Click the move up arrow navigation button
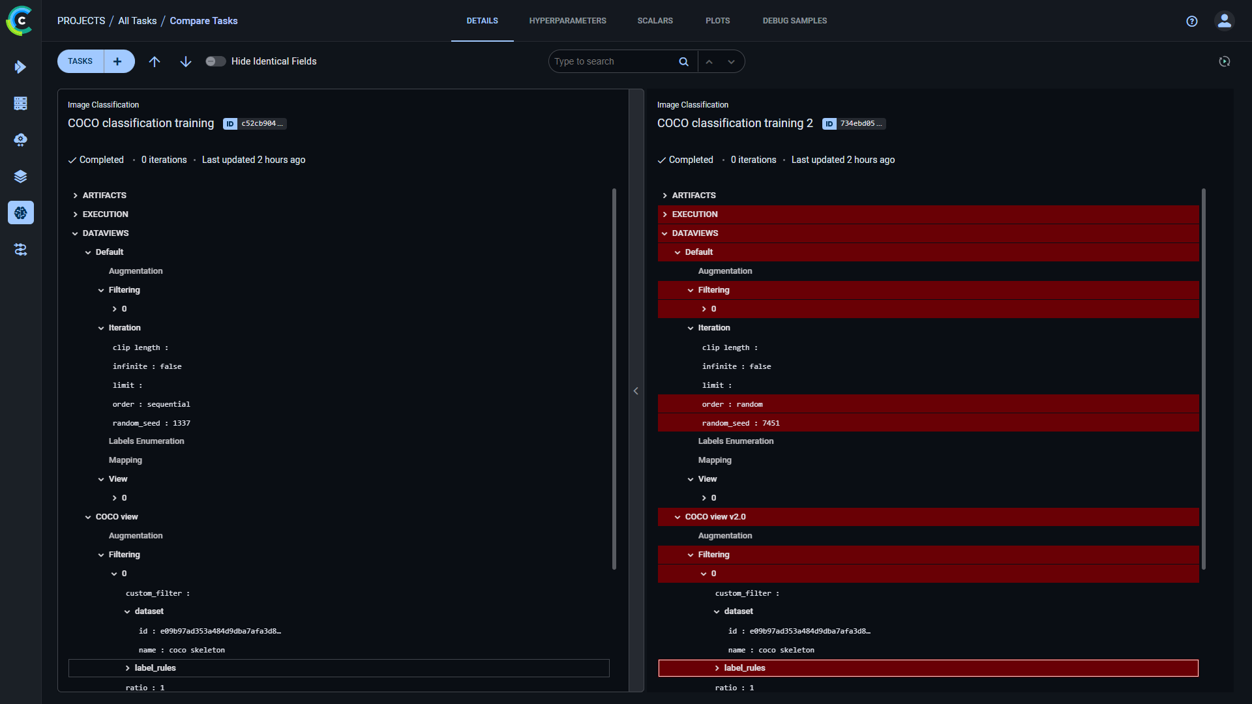 (x=154, y=61)
